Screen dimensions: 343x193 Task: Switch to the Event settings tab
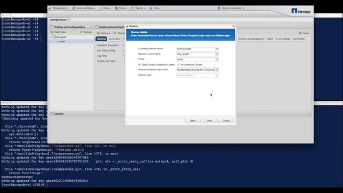[x=283, y=39]
